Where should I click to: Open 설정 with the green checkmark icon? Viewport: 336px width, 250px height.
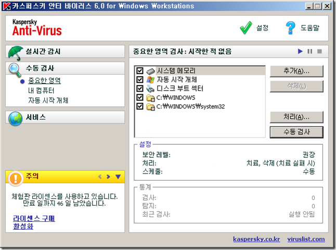pos(246,28)
